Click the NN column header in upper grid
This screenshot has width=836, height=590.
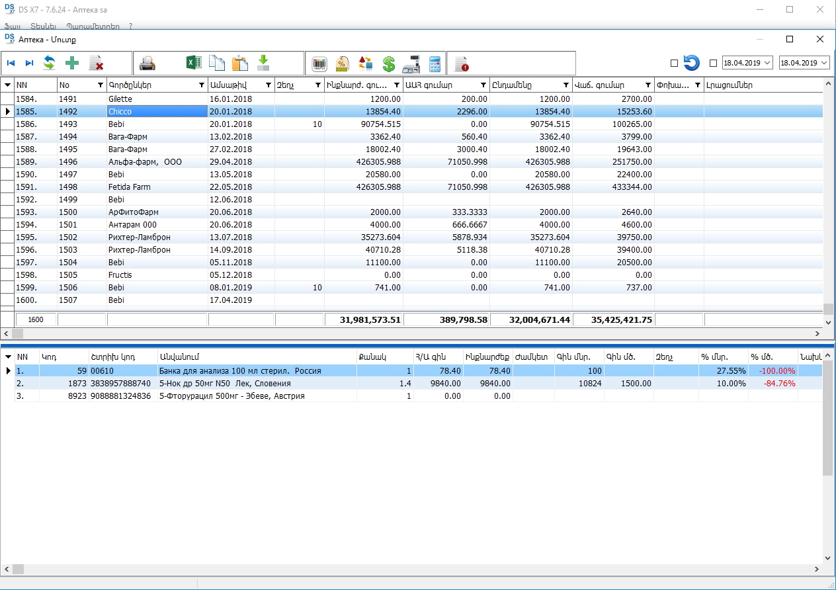(35, 85)
